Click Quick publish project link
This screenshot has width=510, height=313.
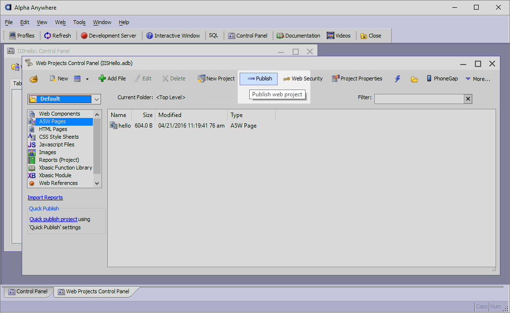click(x=53, y=219)
